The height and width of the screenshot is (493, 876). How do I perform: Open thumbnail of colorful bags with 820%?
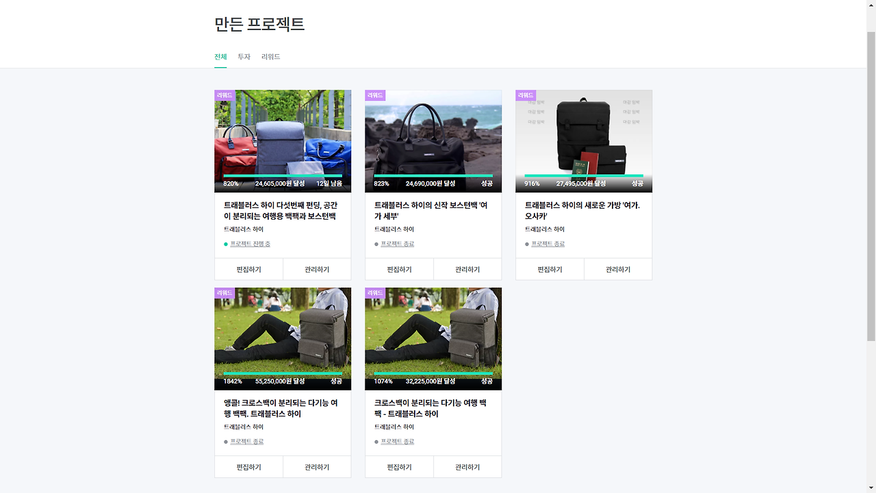tap(283, 141)
